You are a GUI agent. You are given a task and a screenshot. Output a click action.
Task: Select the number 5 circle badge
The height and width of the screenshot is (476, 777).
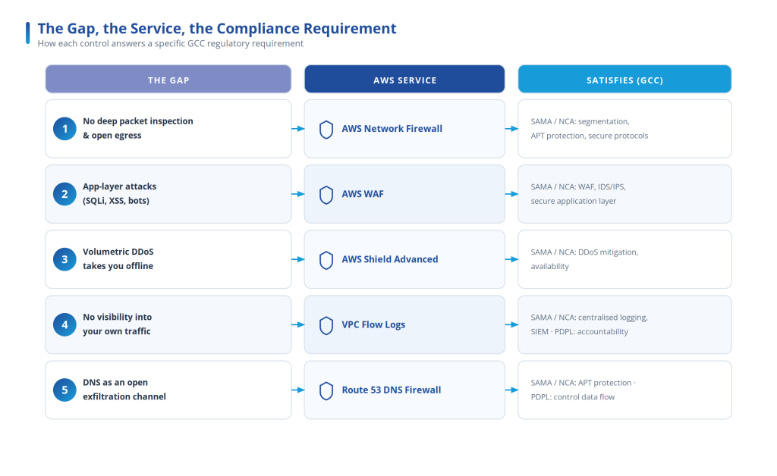65,390
